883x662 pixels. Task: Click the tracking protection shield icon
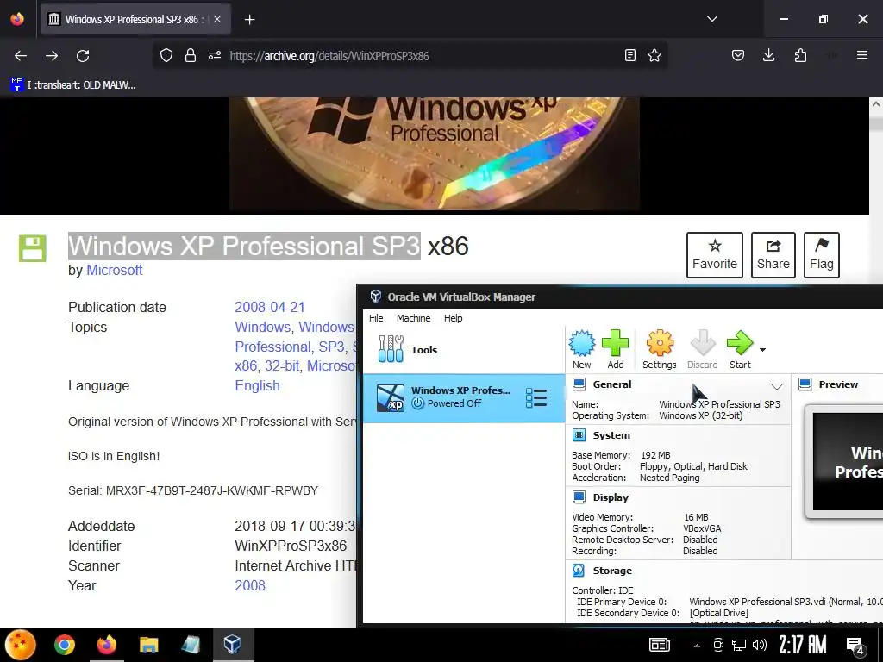[166, 55]
